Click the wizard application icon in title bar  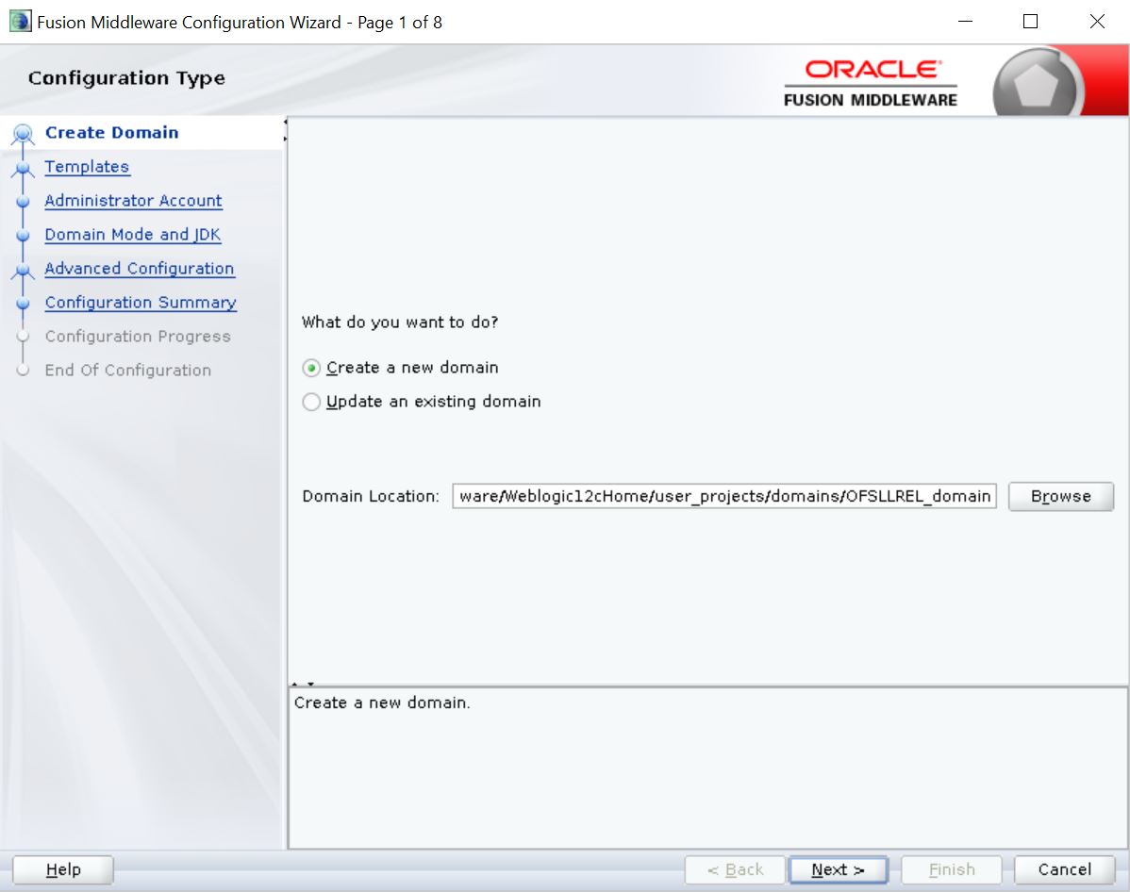pyautogui.click(x=20, y=21)
